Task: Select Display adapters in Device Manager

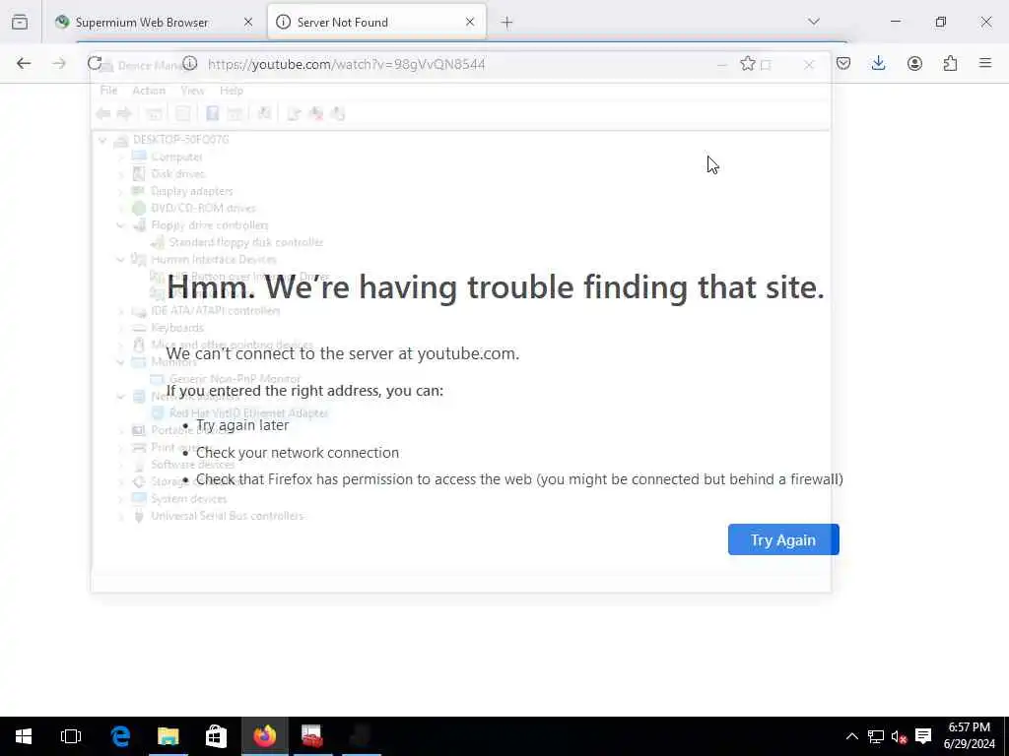Action: (x=192, y=191)
